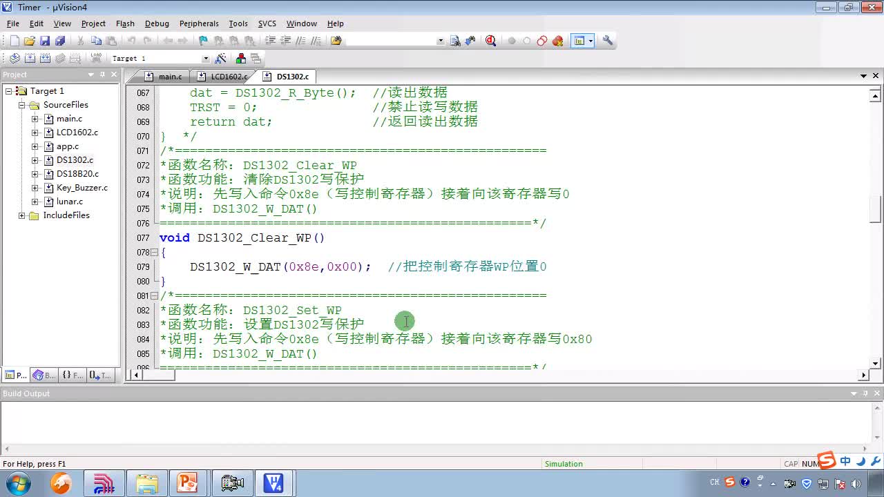Save the current file via toolbar
The width and height of the screenshot is (884, 497).
pos(45,41)
